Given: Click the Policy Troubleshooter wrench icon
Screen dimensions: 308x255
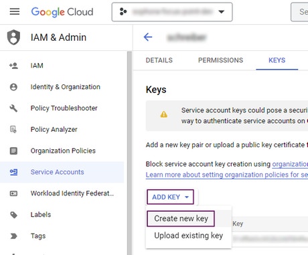Looking at the screenshot, I should tap(13, 108).
